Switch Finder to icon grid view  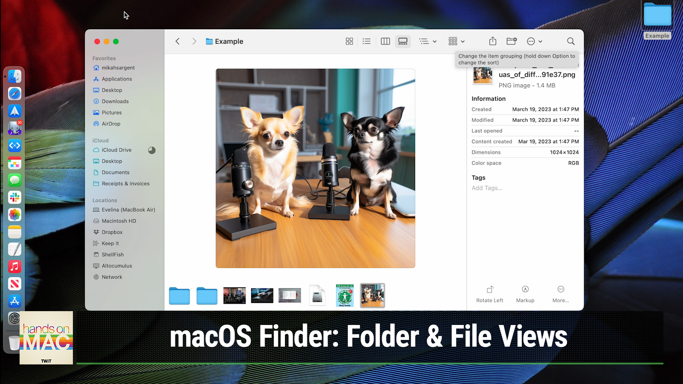click(349, 41)
